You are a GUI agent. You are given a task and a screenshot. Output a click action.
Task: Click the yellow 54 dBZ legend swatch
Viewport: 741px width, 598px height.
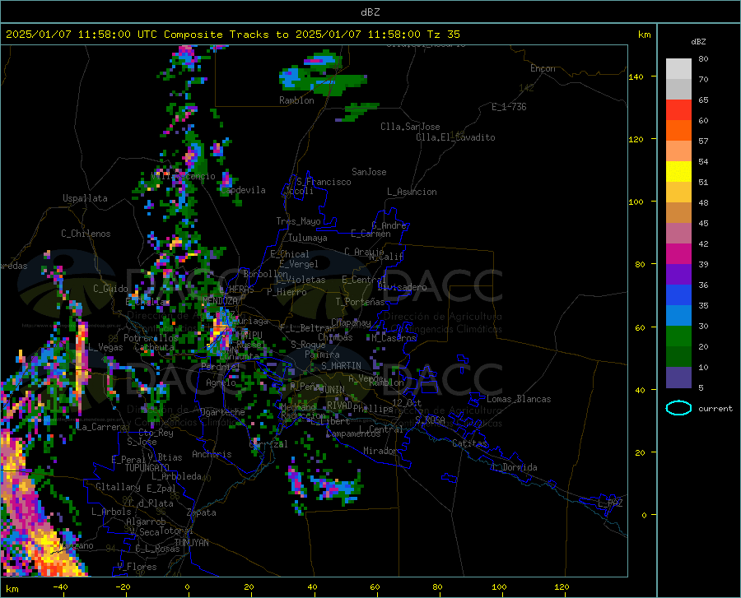(x=678, y=171)
